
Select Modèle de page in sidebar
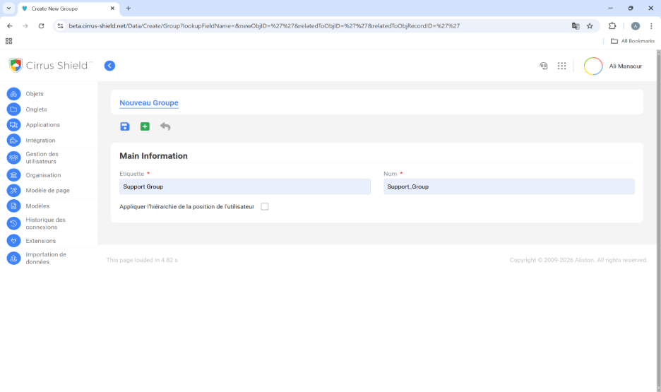point(47,191)
